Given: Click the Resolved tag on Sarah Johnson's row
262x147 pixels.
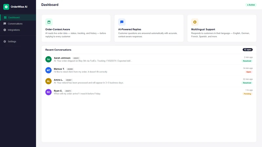Looking at the screenshot, I should [247, 61].
